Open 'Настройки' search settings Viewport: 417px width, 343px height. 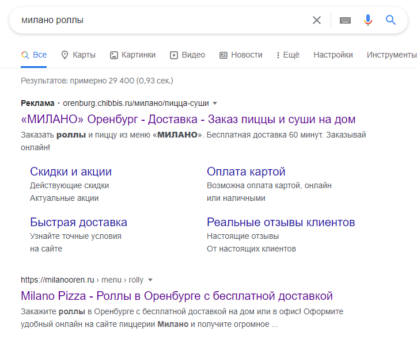click(333, 55)
